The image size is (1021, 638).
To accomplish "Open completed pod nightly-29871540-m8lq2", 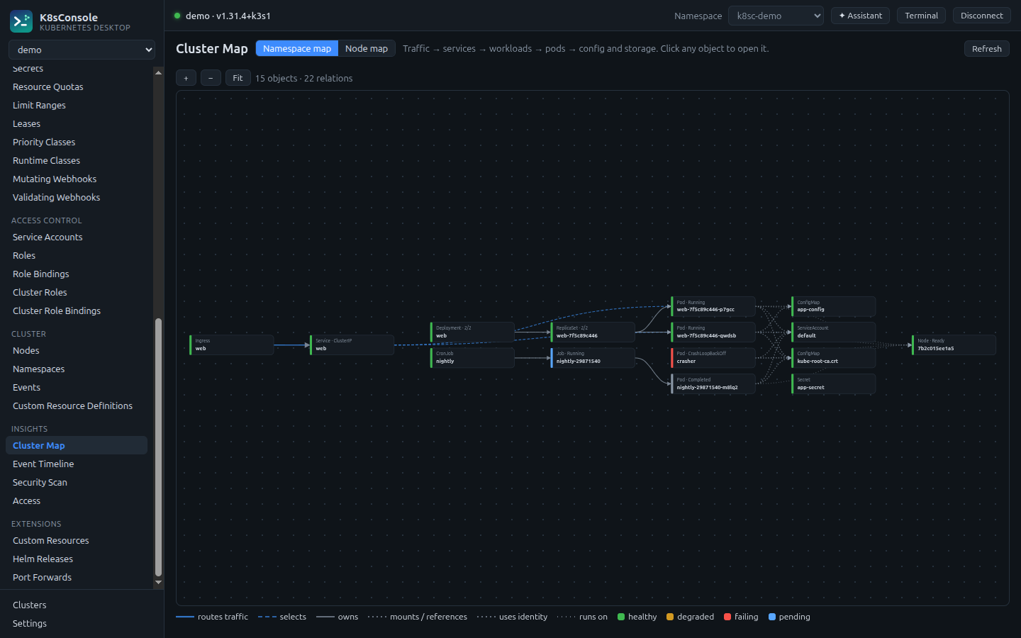I will click(x=713, y=384).
